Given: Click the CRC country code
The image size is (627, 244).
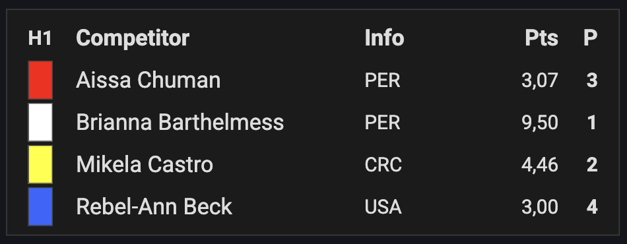Looking at the screenshot, I should click(383, 165).
